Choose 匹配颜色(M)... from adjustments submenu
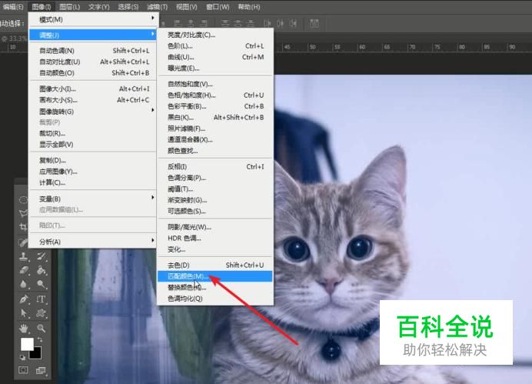The width and height of the screenshot is (532, 384). tap(215, 276)
